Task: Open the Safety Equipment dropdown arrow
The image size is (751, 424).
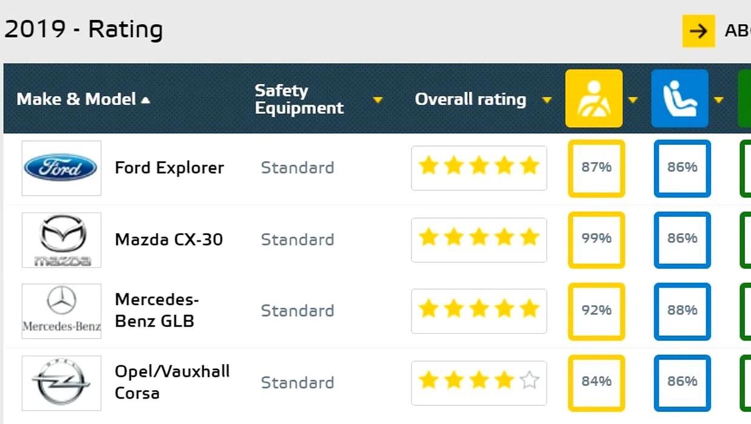Action: pos(378,100)
